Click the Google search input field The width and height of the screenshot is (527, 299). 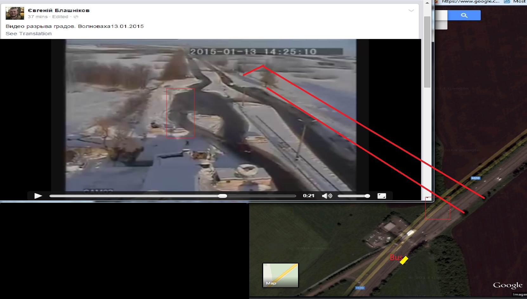pyautogui.click(x=441, y=15)
